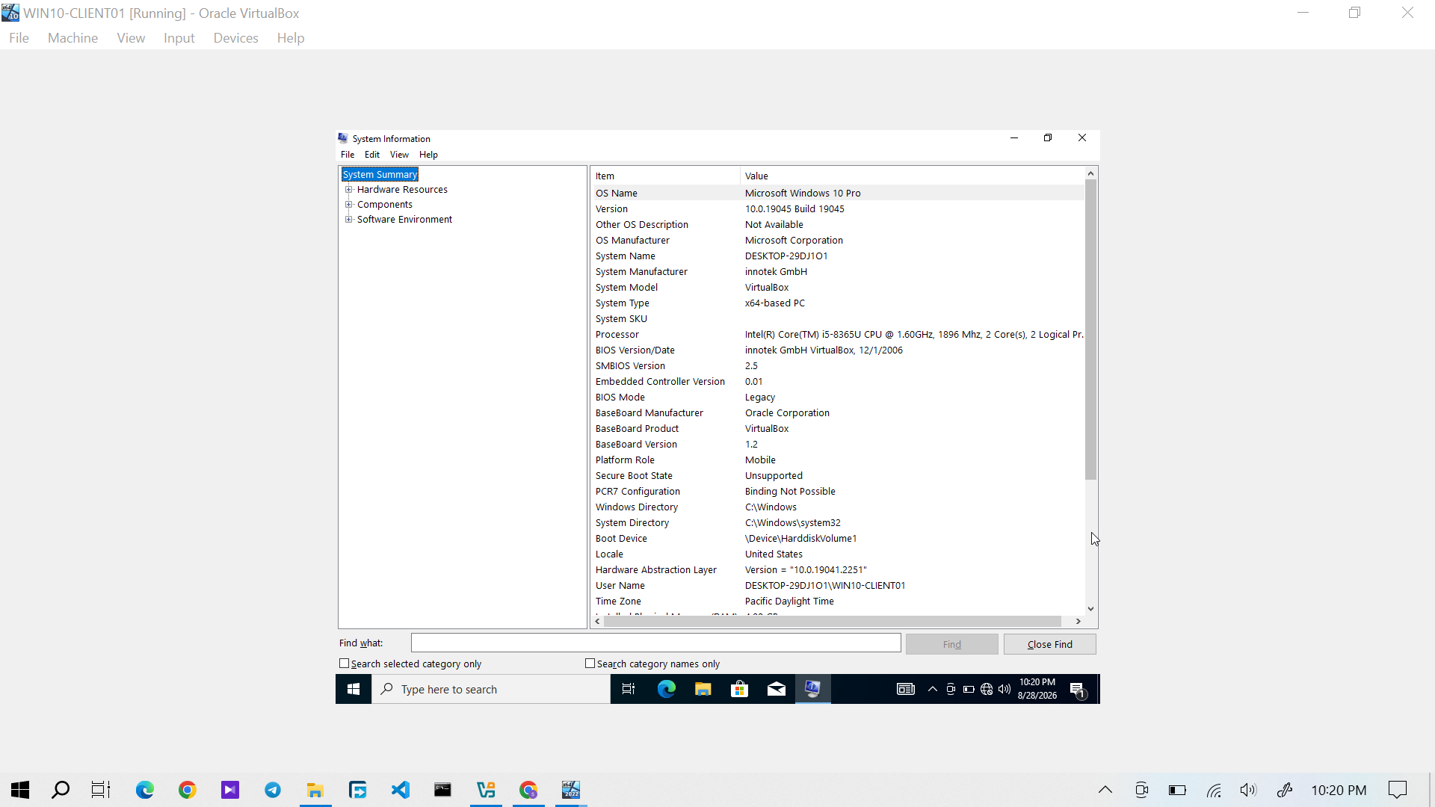Select the Processor row
The image size is (1435, 807).
click(837, 334)
